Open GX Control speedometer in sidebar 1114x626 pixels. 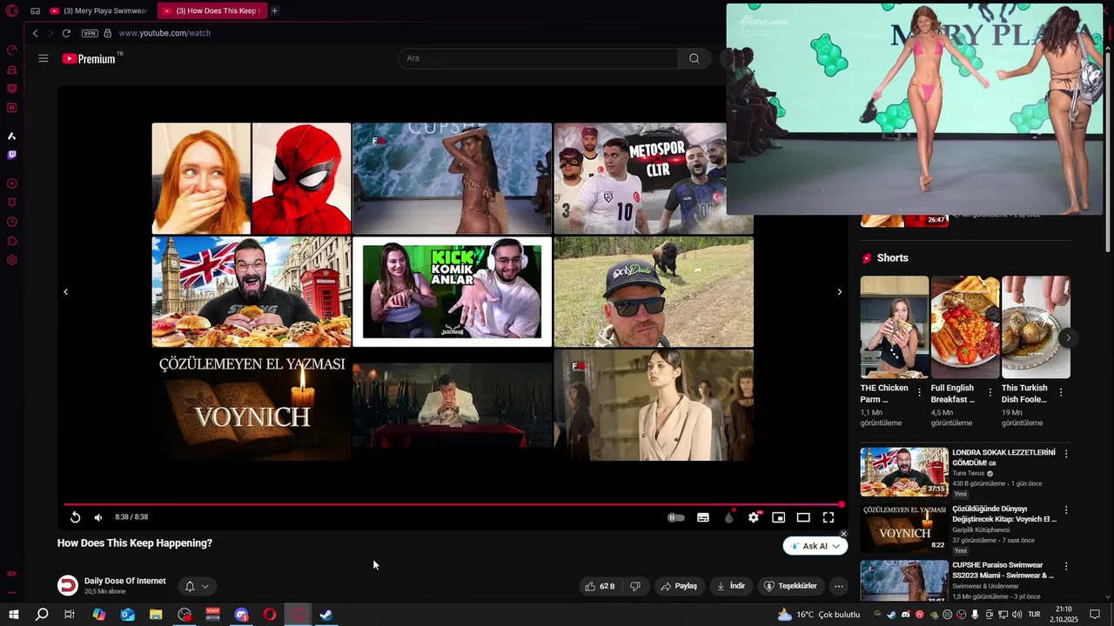click(11, 50)
